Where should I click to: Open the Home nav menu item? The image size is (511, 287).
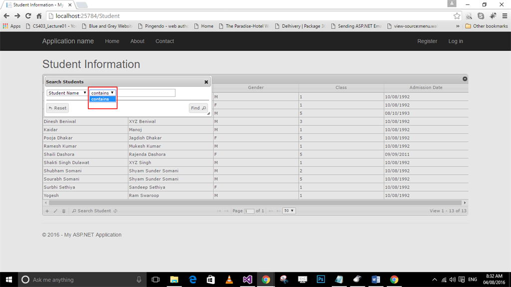[112, 41]
